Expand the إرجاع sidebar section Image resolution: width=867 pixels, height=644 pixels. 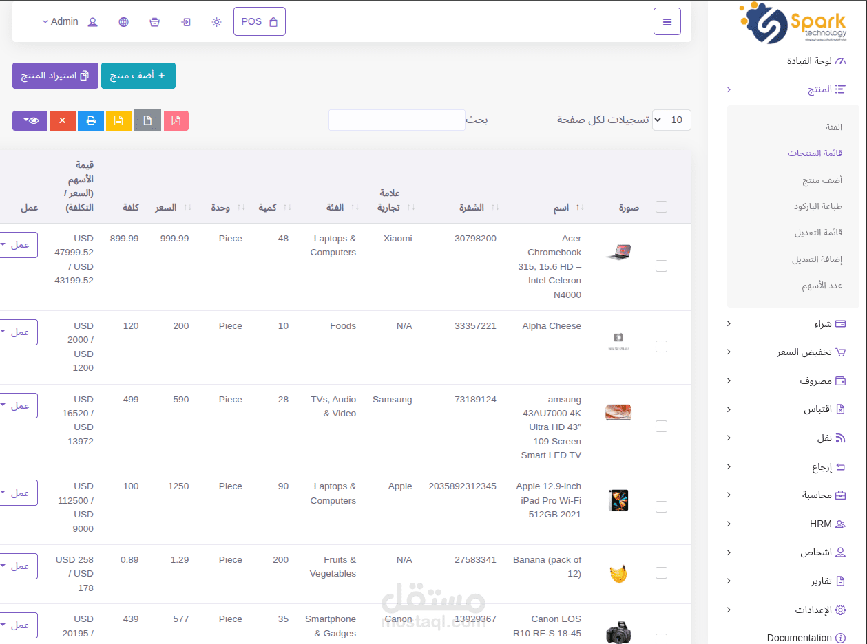coord(787,467)
